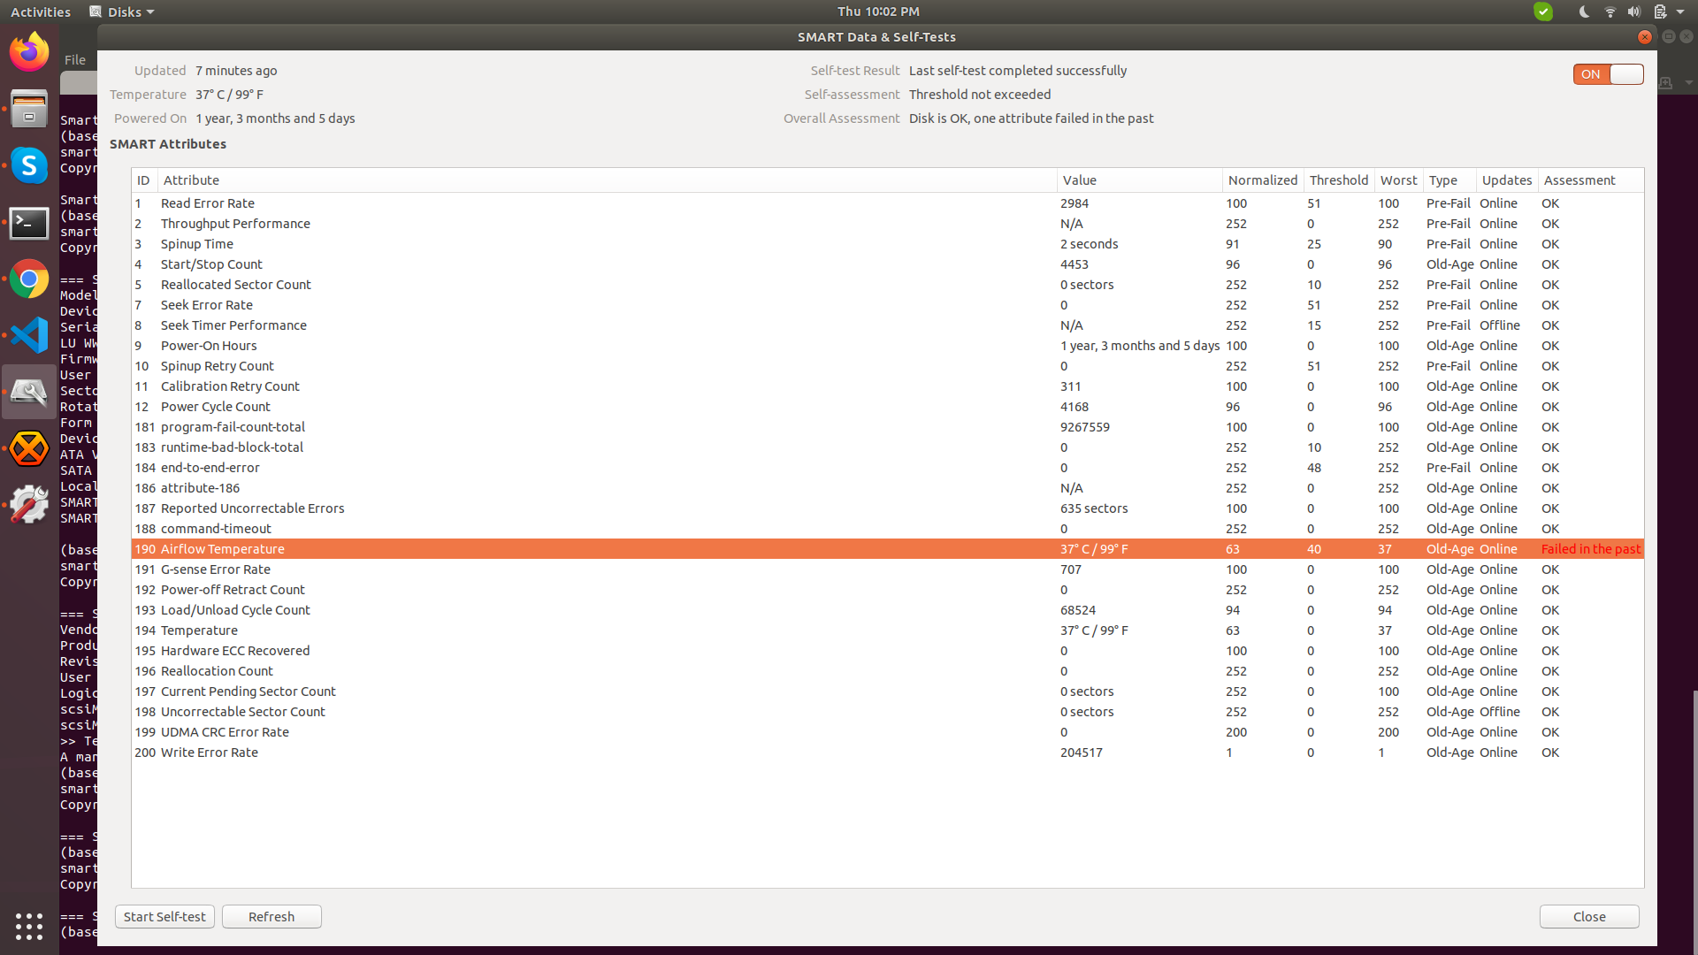Screen dimensions: 1698x955
Task: Select Disks app icon in dock
Action: [x=29, y=392]
